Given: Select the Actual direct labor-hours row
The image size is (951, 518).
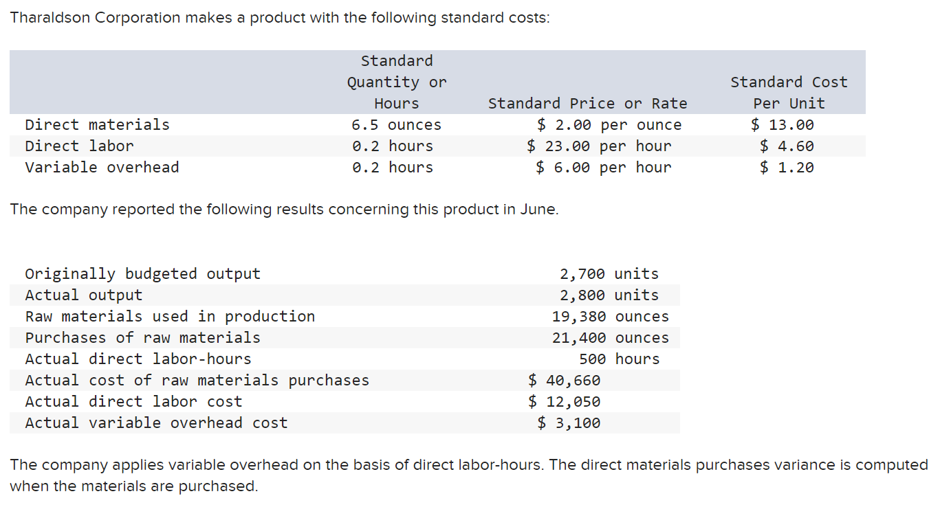Looking at the screenshot, I should pyautogui.click(x=138, y=359).
